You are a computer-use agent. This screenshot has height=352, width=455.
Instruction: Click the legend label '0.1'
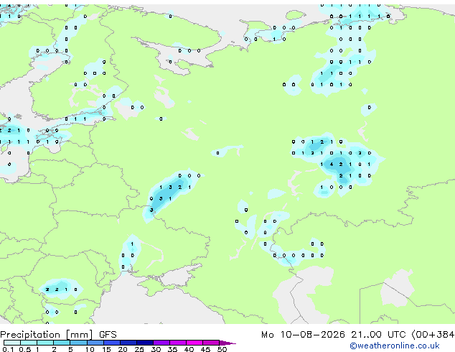(8, 349)
